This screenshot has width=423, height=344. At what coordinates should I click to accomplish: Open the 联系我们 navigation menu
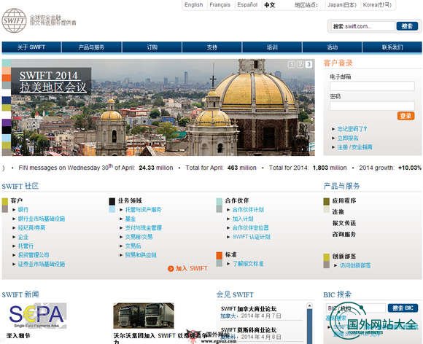point(392,47)
